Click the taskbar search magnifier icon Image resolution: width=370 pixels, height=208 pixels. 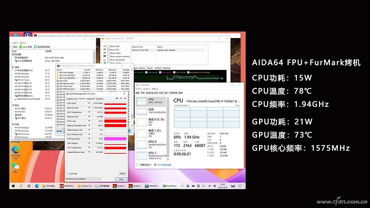(21, 186)
